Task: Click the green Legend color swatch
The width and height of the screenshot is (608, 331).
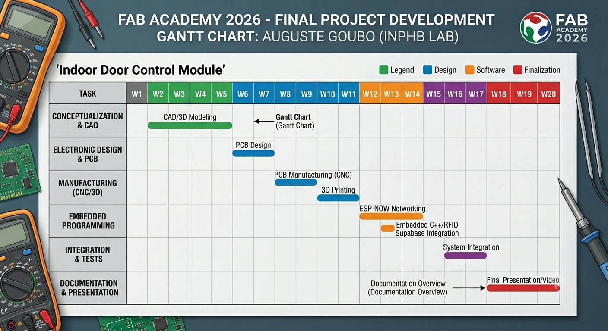Action: (383, 70)
